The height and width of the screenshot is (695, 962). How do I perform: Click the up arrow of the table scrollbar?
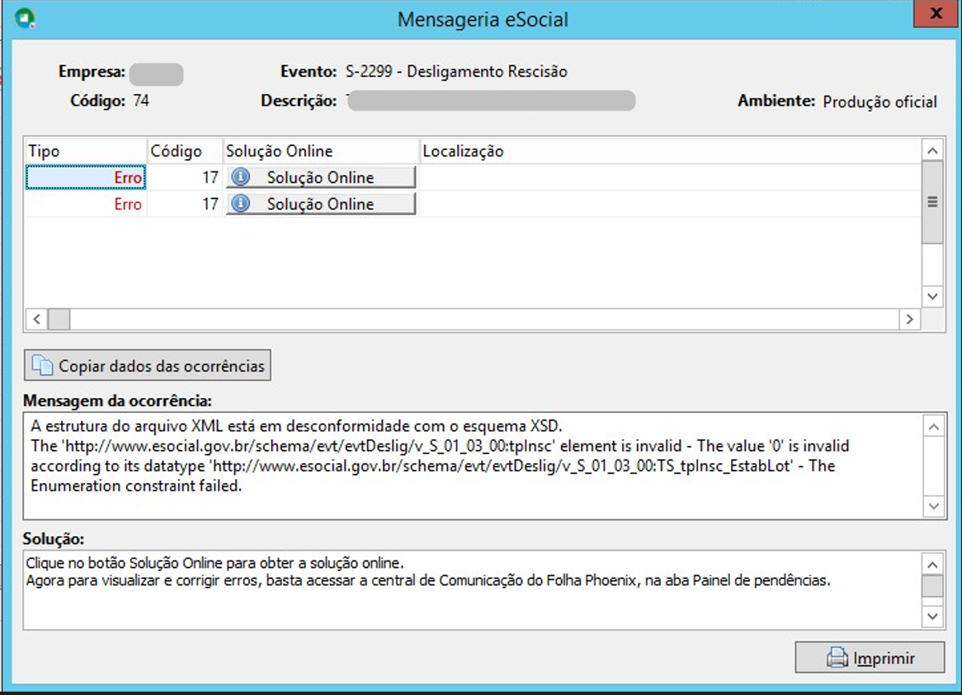tap(932, 150)
